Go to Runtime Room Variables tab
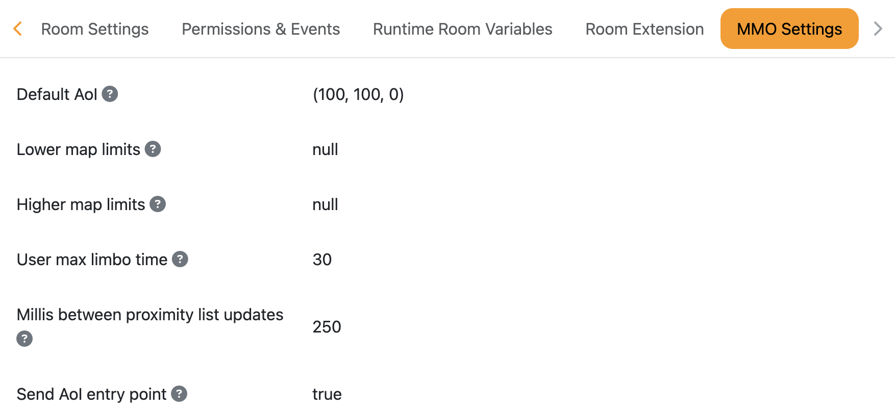895x410 pixels. tap(462, 29)
